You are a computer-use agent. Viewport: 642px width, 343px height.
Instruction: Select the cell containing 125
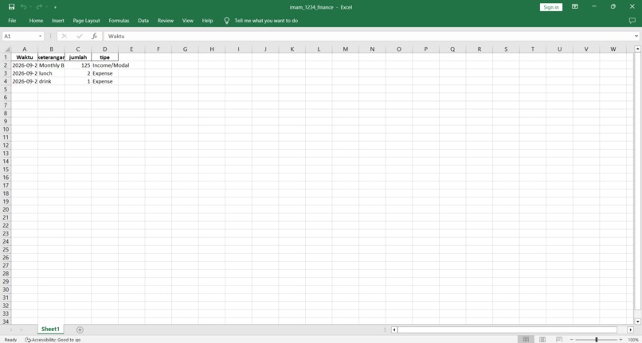tap(78, 65)
